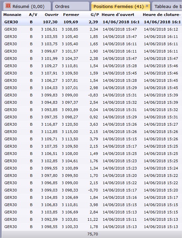Image resolution: width=182 pixels, height=238 pixels.
Task: Open the Ordres tab
Action: [x=62, y=6]
